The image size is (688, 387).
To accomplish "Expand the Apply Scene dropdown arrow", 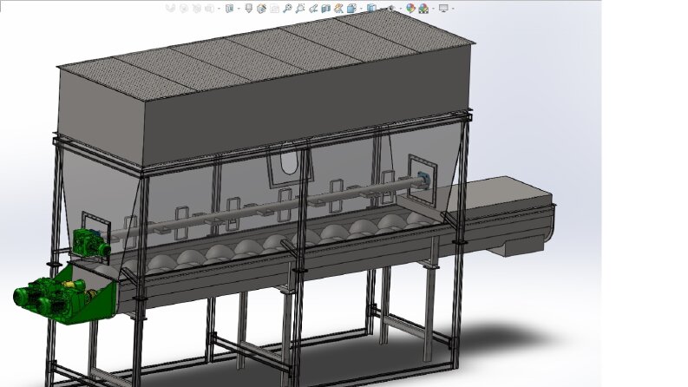I will tap(434, 9).
